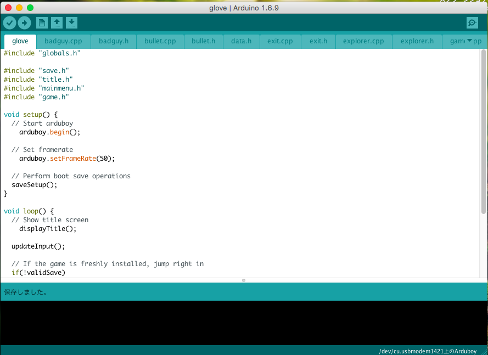Switch to the explorer.cpp tab

click(x=363, y=41)
